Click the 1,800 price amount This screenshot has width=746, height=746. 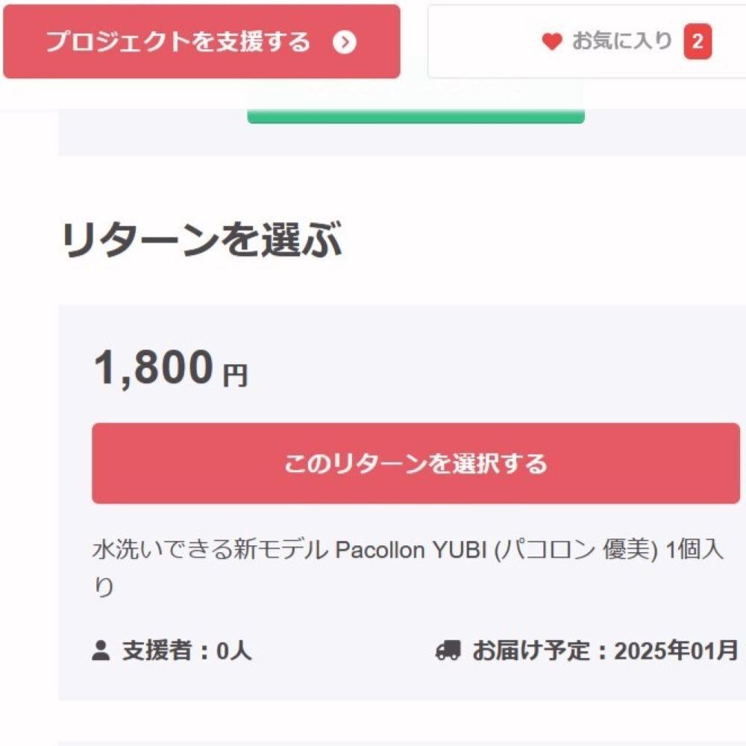(154, 368)
